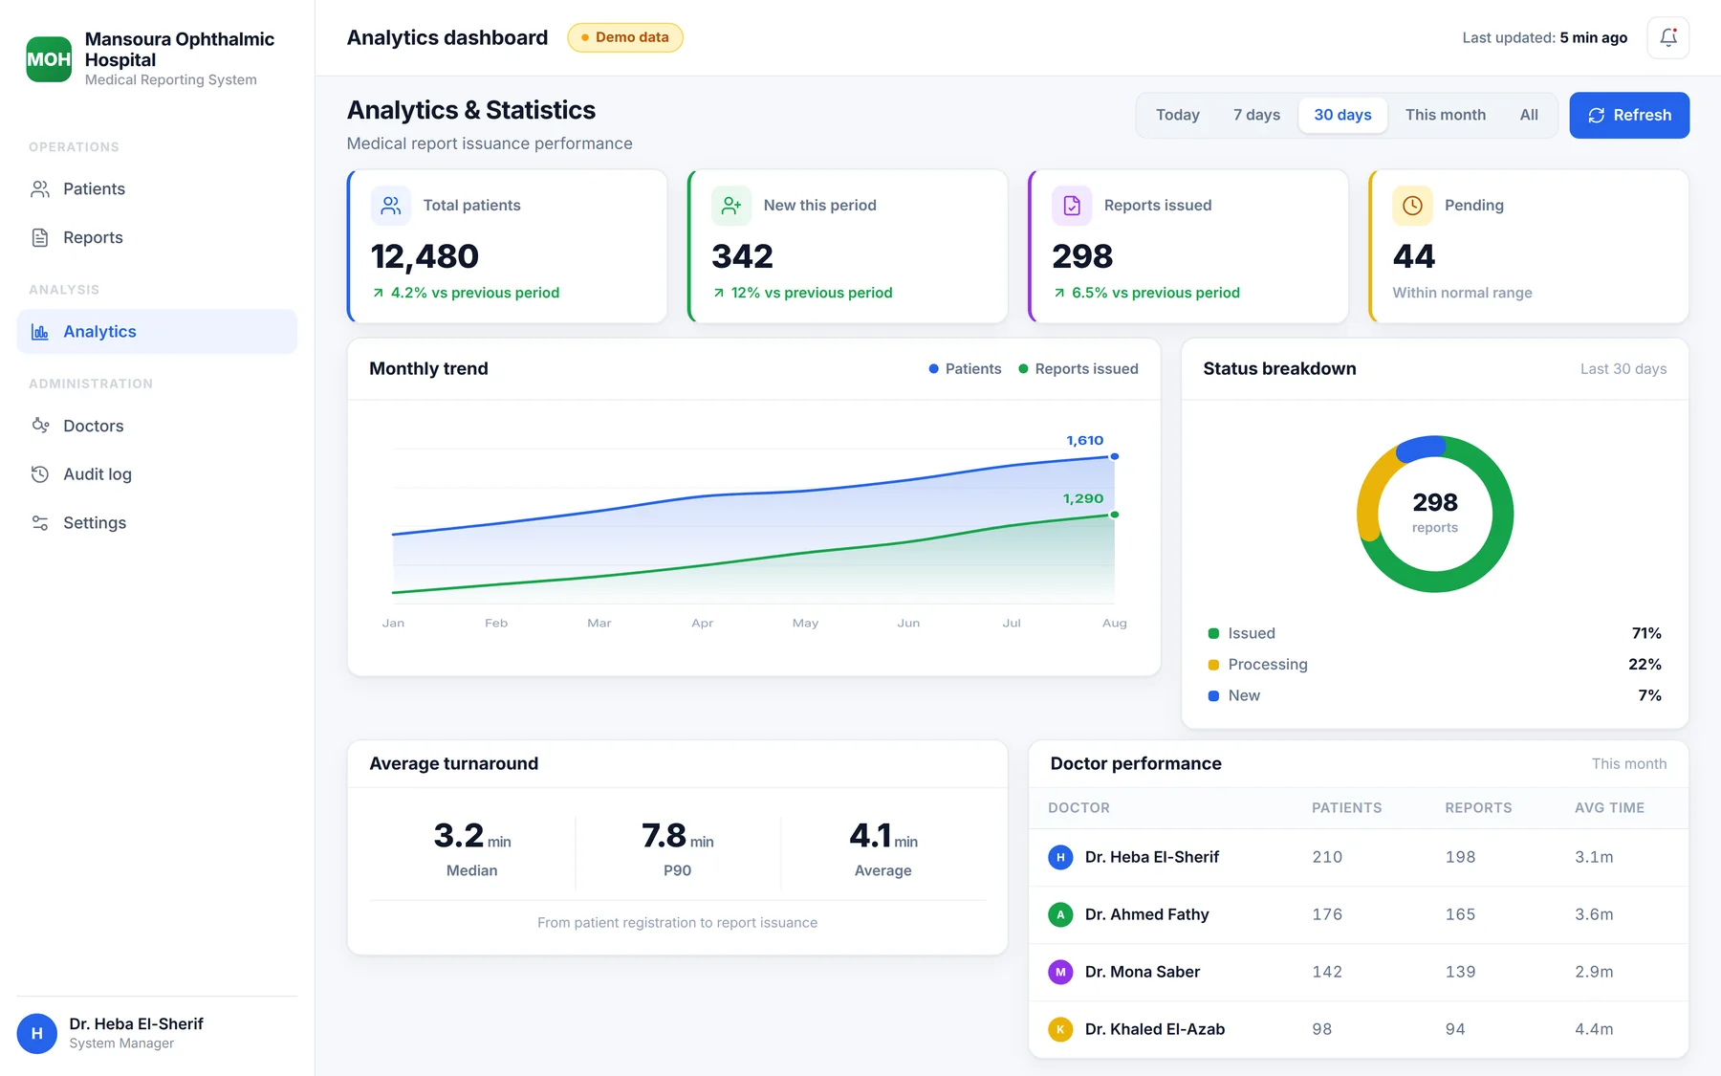Click the Doctors stethoscope icon

(x=40, y=426)
